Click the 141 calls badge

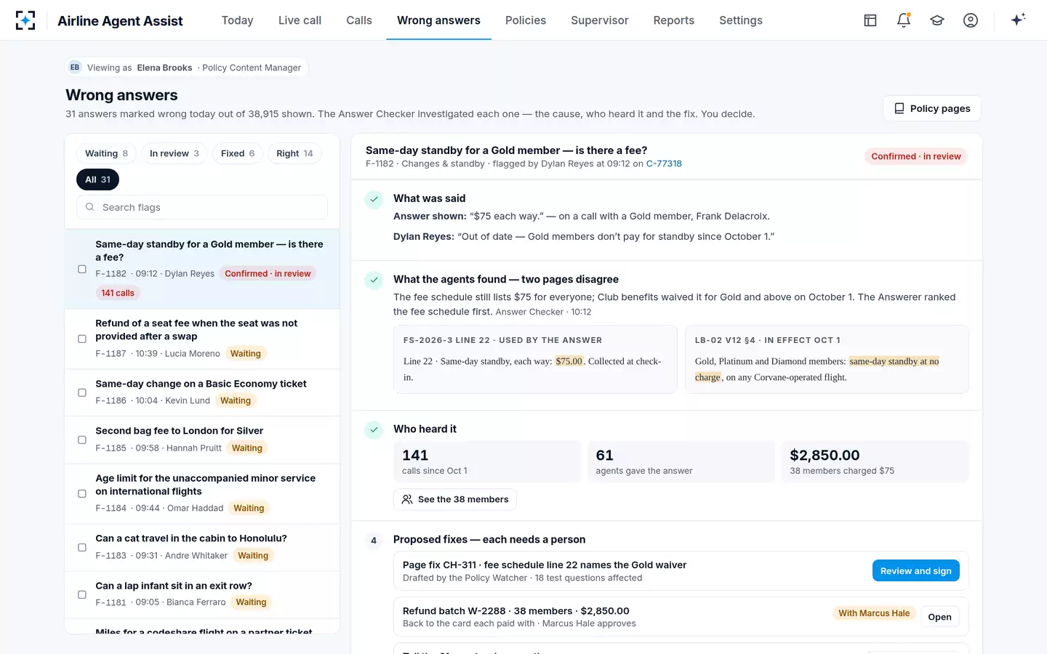tap(118, 293)
